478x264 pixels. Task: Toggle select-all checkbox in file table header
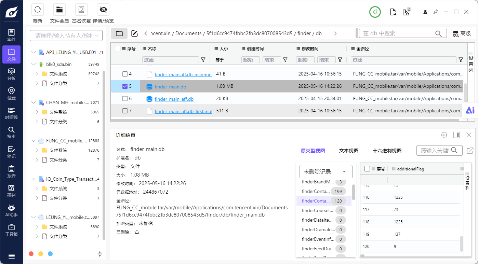pos(118,48)
